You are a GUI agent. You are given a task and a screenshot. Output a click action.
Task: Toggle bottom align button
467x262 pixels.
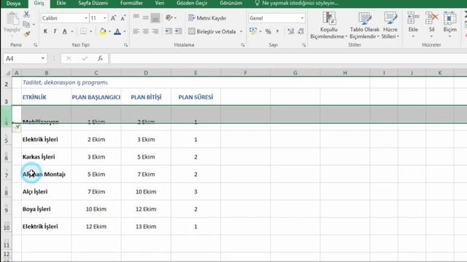155,17
